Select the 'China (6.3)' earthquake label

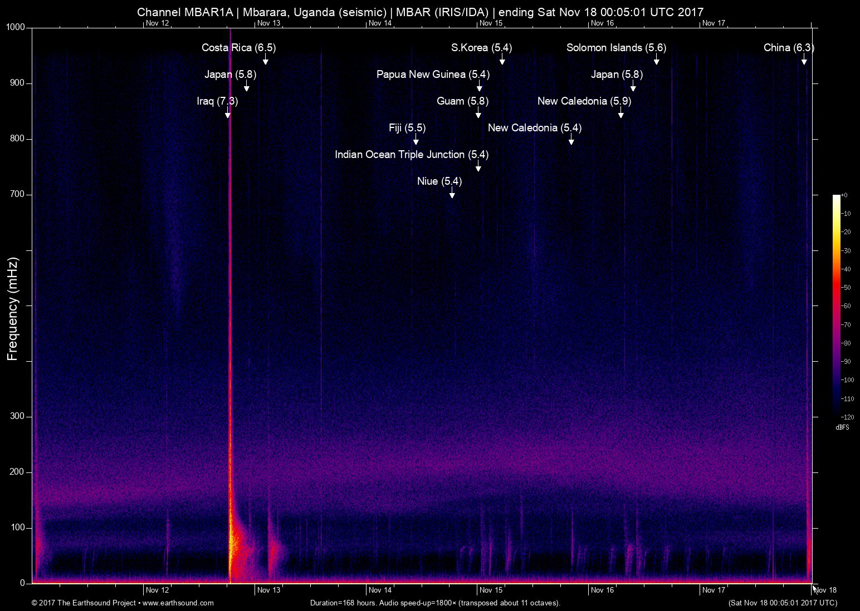(x=789, y=47)
